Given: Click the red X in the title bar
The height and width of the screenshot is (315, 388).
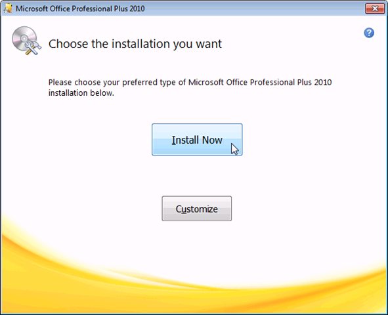Looking at the screenshot, I should coord(375,9).
